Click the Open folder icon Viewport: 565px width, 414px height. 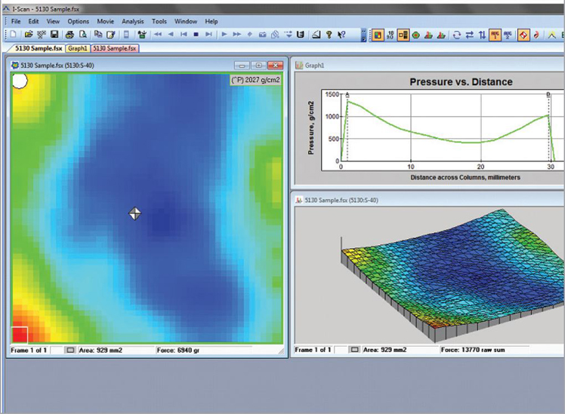29,35
